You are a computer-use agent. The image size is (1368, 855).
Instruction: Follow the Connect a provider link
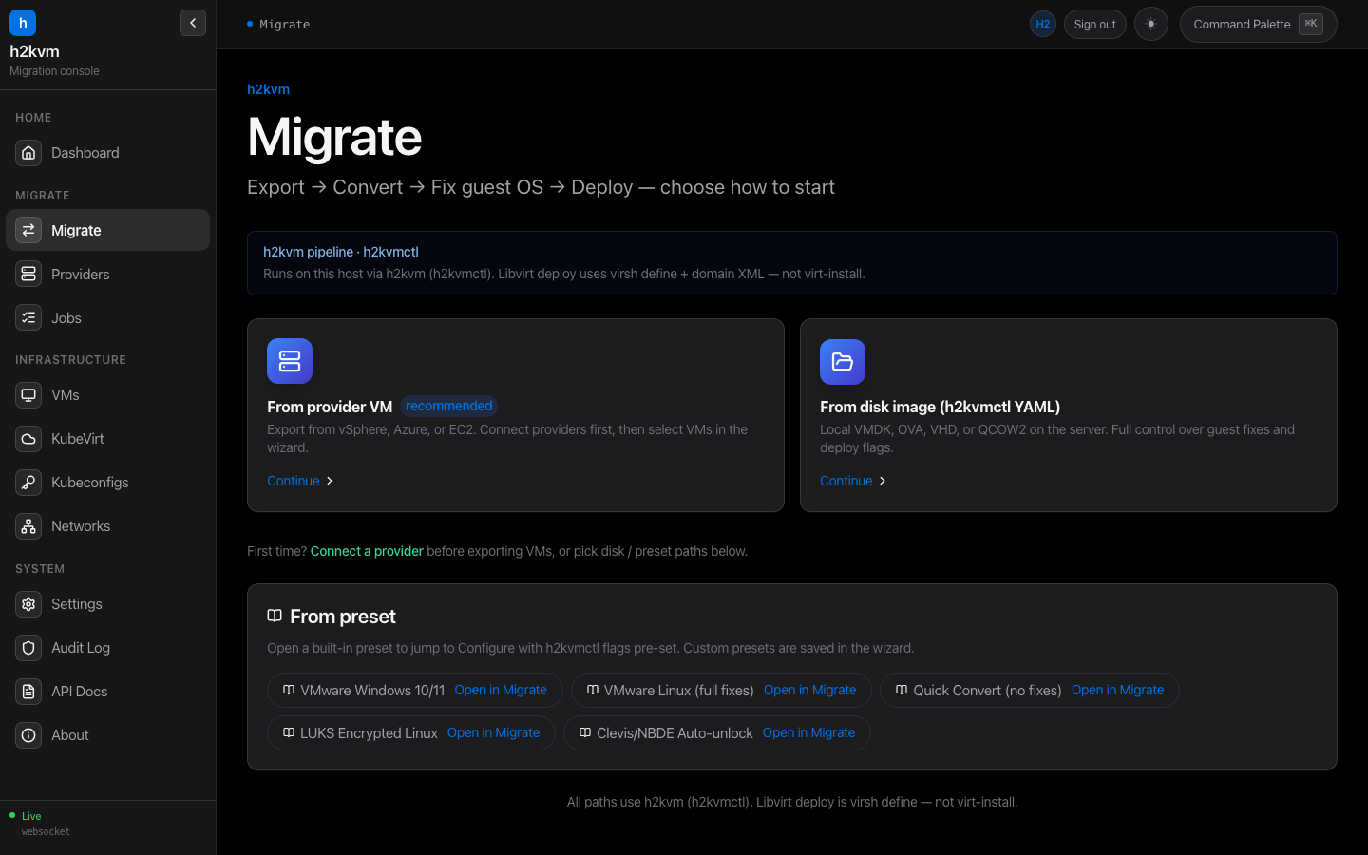367,551
